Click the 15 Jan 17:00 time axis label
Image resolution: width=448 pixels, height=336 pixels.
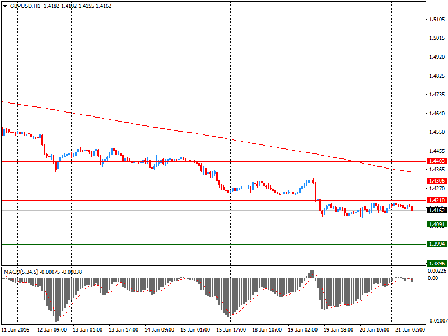231,330
